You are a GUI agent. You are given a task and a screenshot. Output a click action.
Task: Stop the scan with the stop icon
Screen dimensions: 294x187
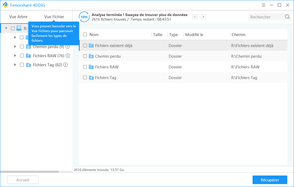(203, 17)
